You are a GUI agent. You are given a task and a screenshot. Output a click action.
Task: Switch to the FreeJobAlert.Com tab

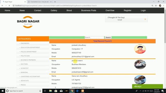[39, 2]
